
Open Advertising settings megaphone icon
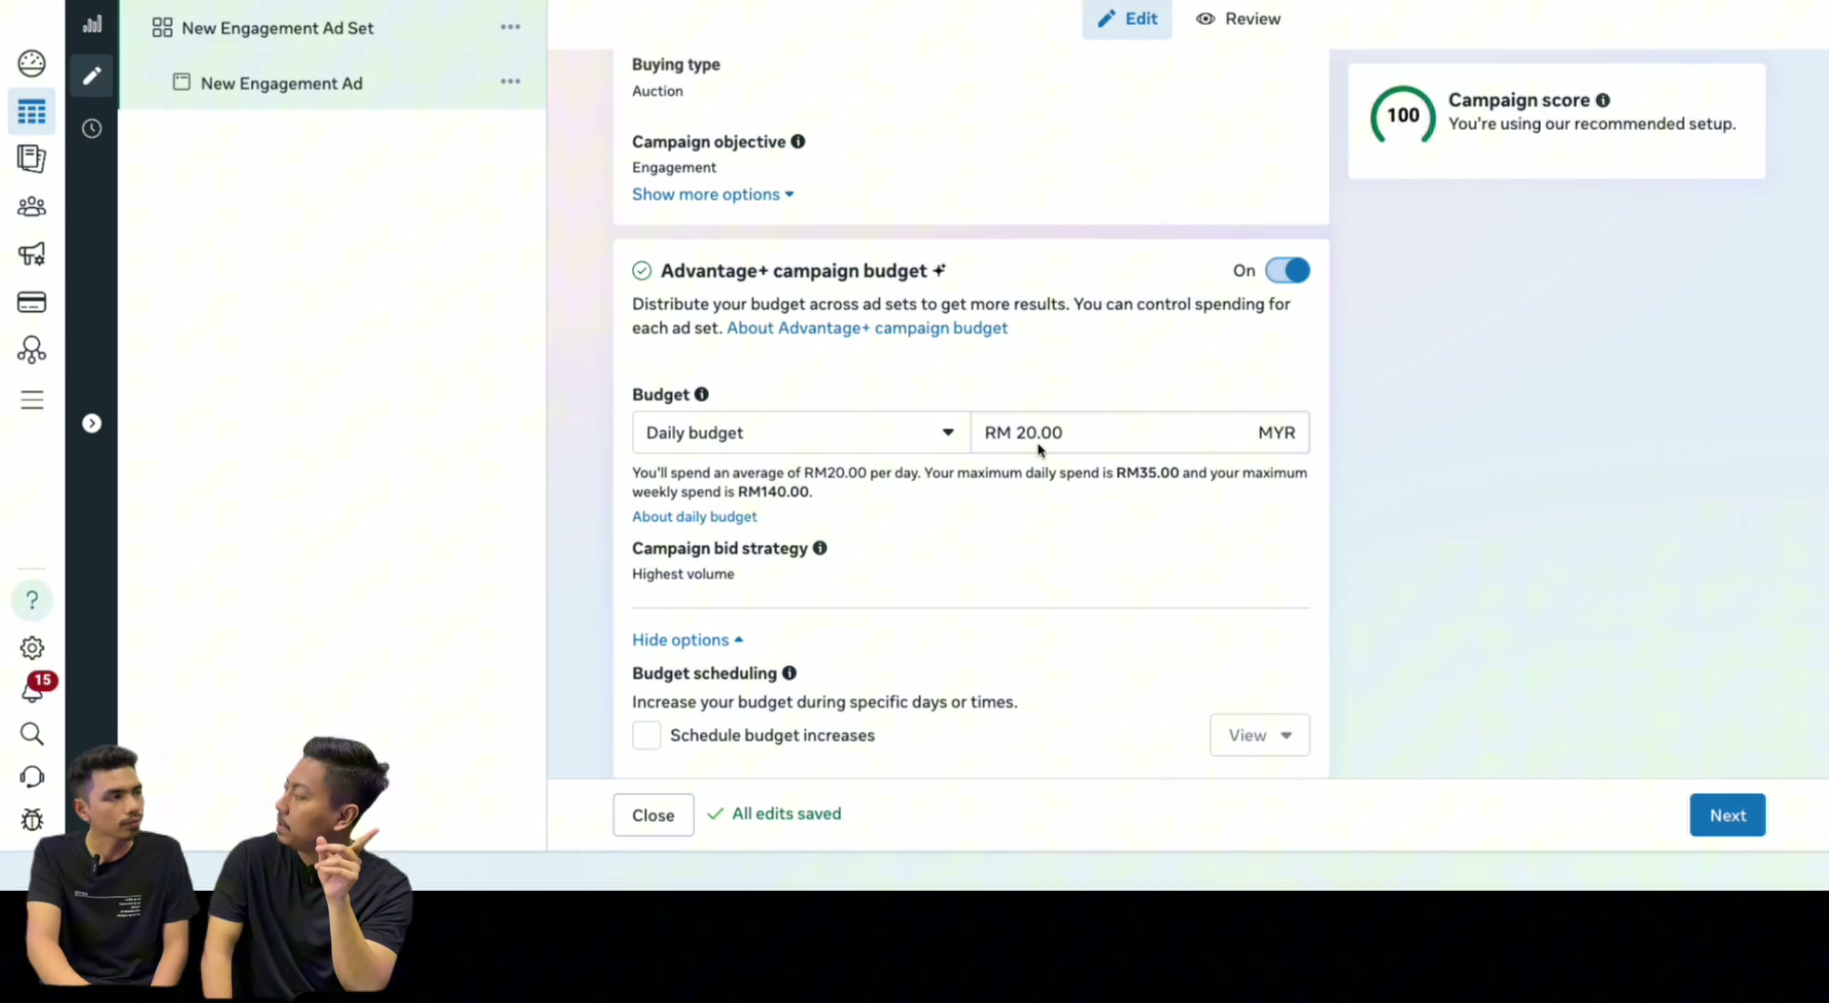[x=32, y=254]
